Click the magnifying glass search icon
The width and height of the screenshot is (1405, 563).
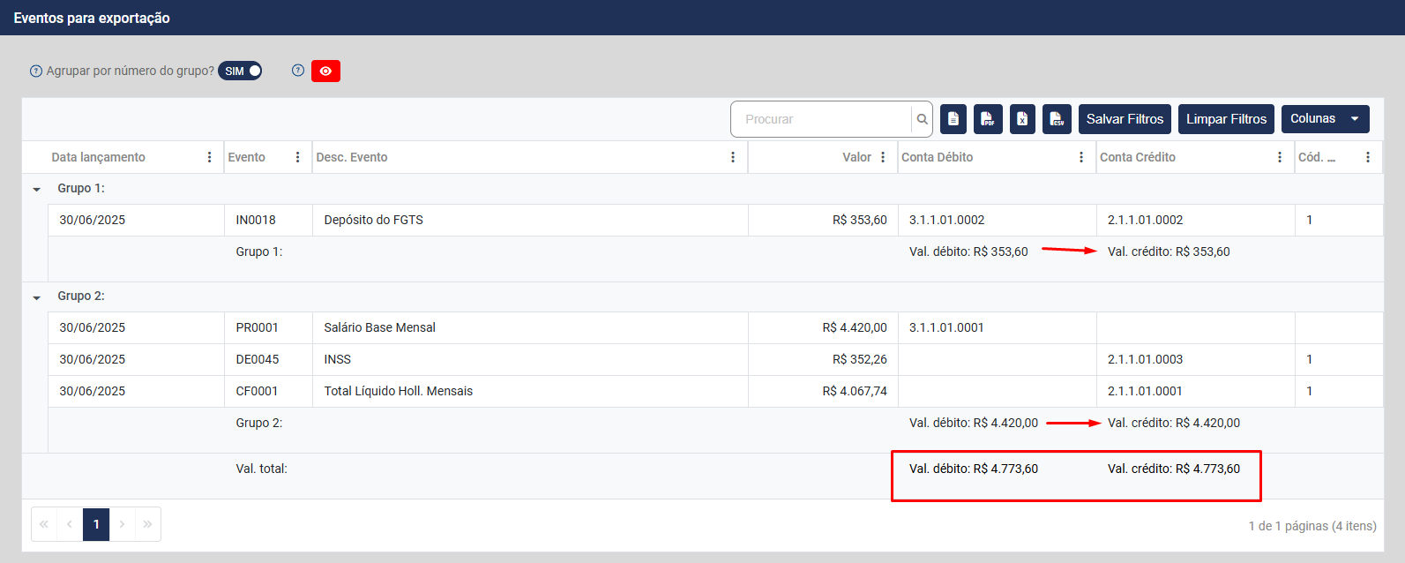(922, 119)
